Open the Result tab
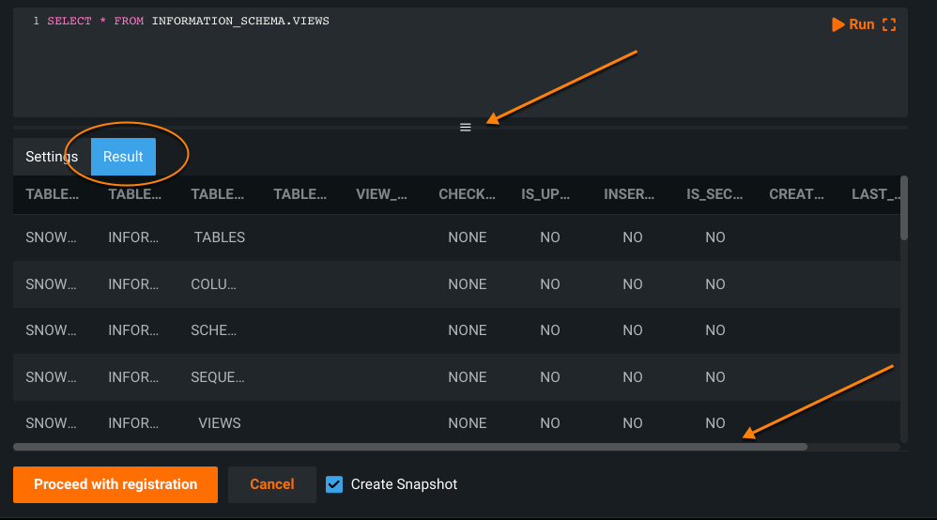937x520 pixels. click(123, 157)
